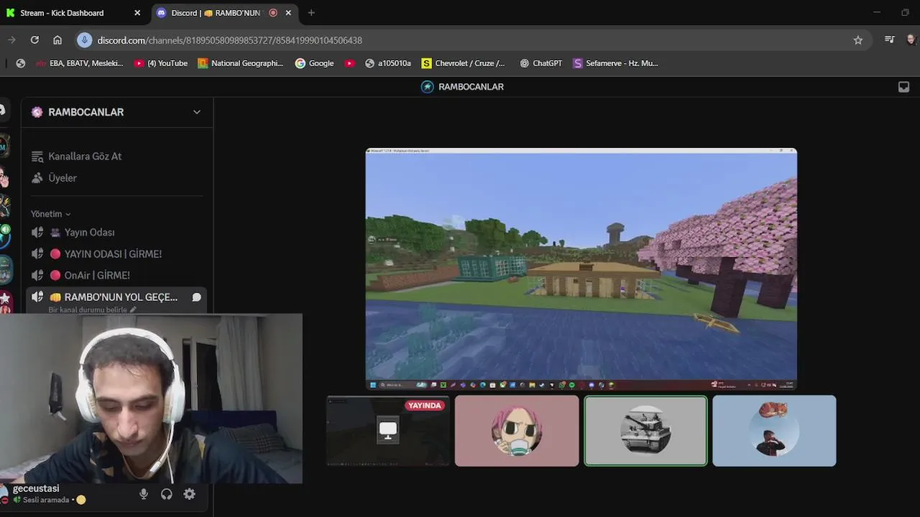Click the YAYINDA live badge

click(424, 406)
